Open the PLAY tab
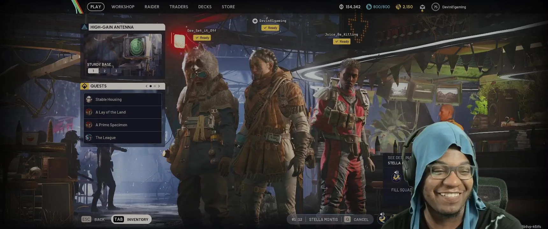Image resolution: width=548 pixels, height=229 pixels. coord(96,7)
